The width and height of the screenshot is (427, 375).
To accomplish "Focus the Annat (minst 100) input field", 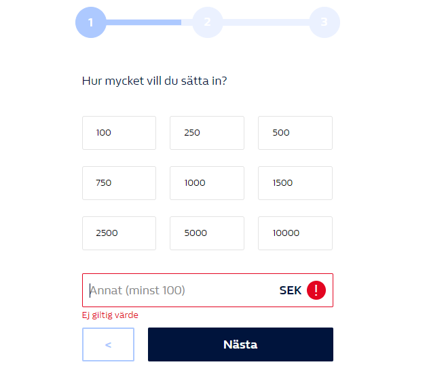I will [x=208, y=290].
